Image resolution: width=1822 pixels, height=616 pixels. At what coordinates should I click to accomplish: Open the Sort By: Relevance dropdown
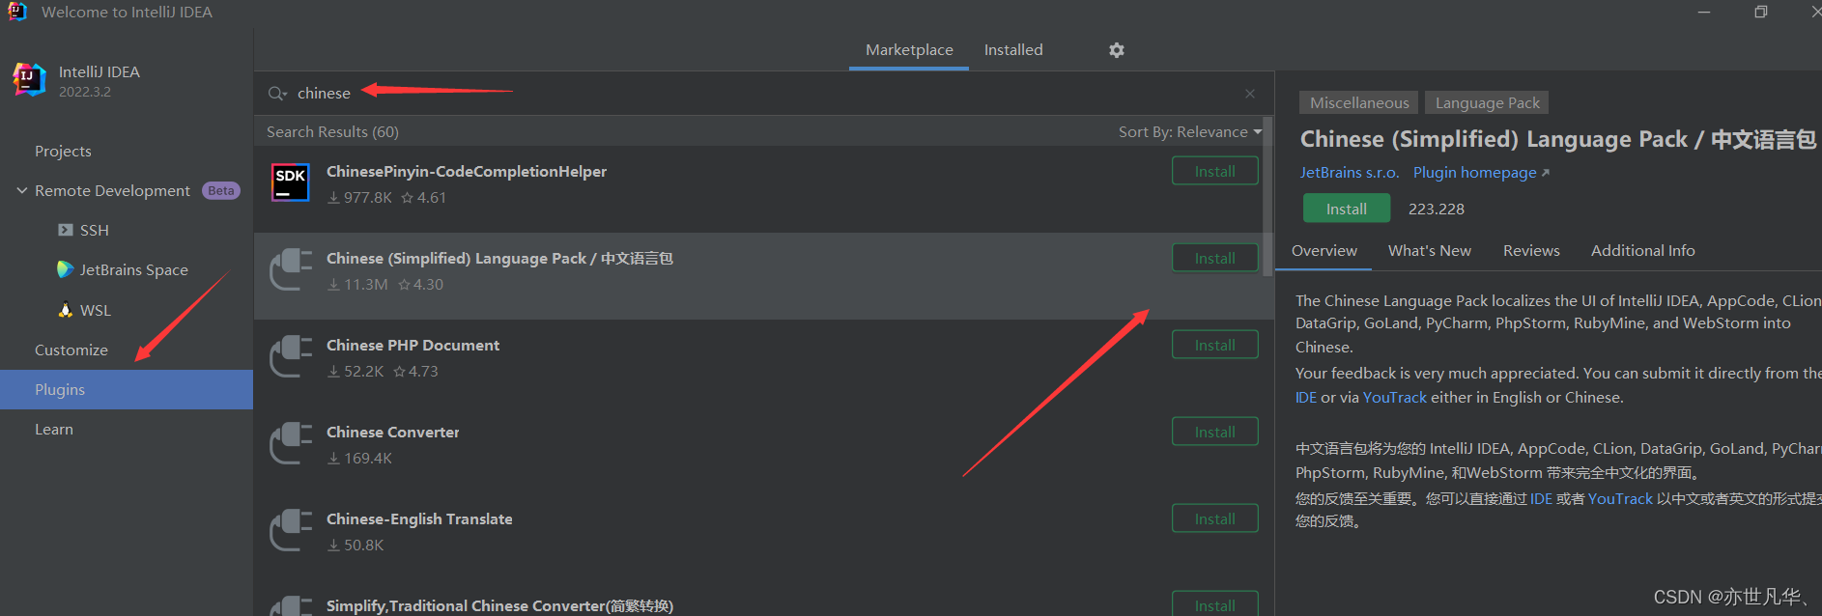click(1190, 131)
